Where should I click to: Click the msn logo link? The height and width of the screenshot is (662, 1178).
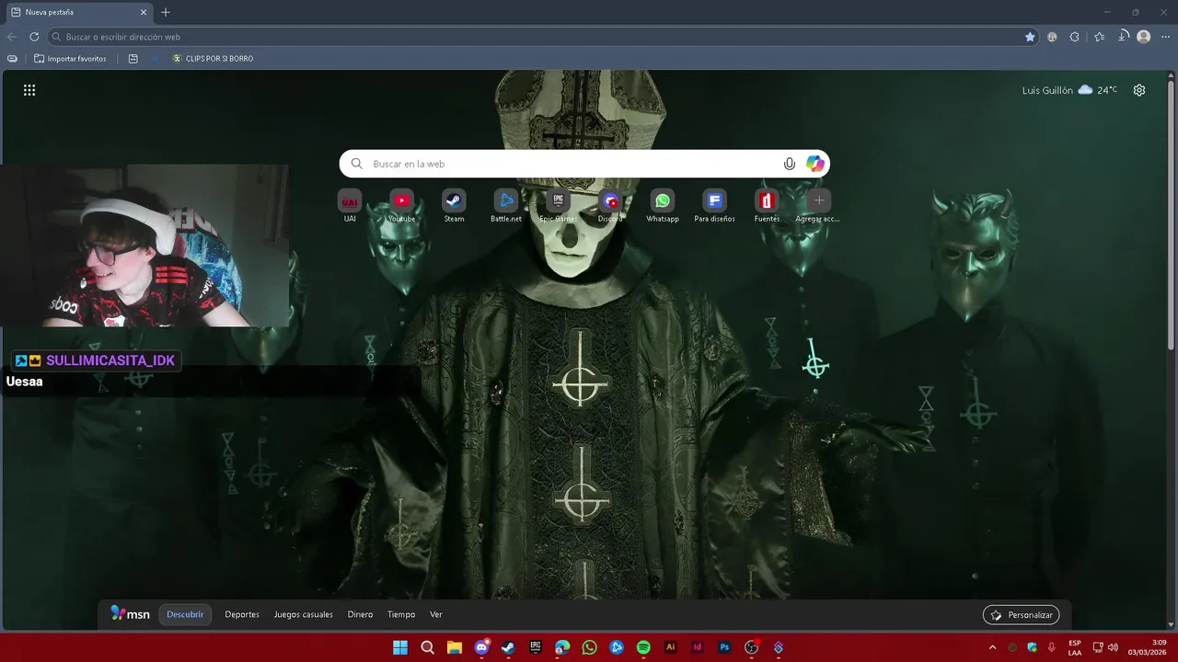tap(130, 614)
